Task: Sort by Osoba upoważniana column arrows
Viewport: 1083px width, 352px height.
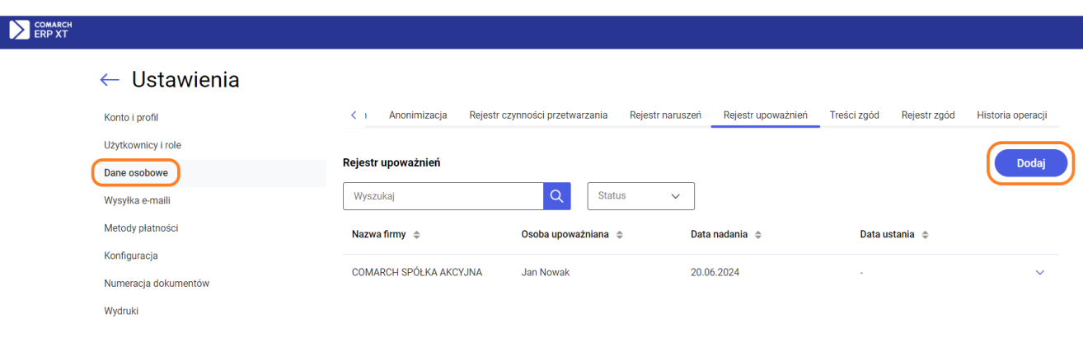Action: [x=619, y=235]
